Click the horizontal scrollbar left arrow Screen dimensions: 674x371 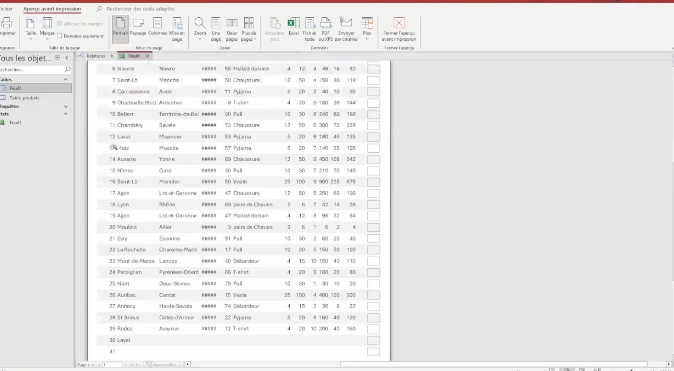coord(188,364)
